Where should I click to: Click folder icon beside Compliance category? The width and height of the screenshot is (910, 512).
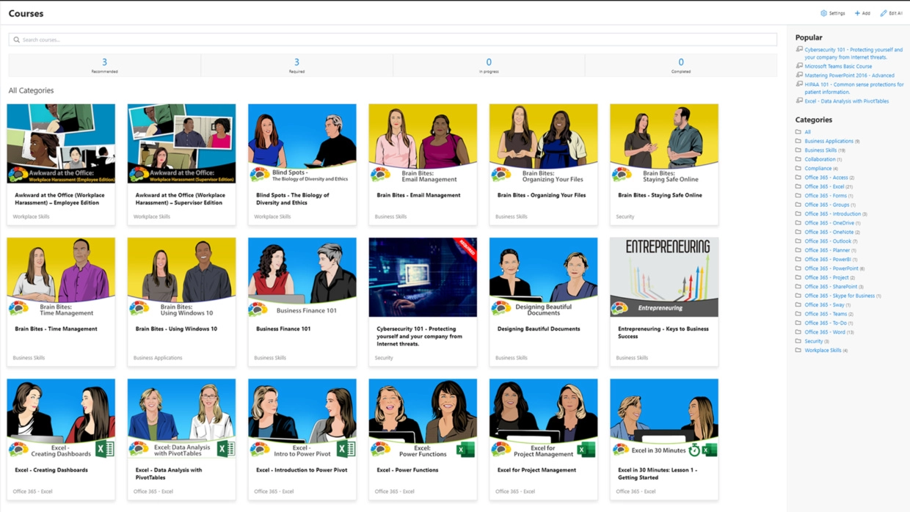798,168
